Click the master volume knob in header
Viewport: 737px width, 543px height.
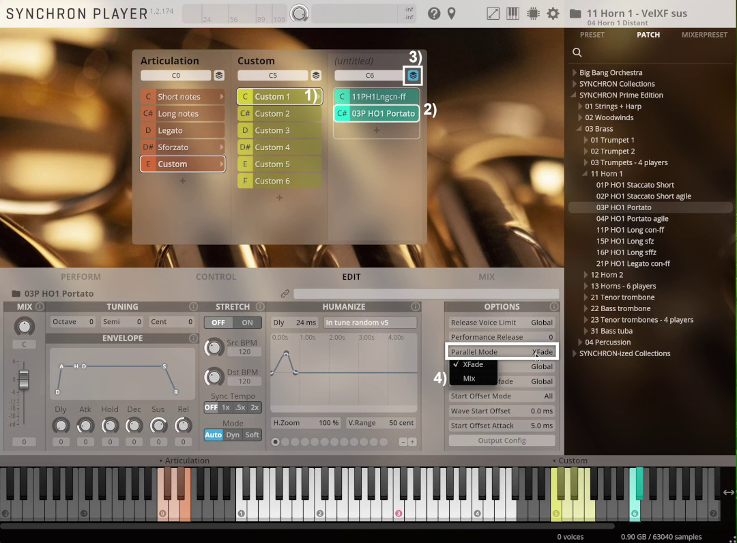pos(299,13)
